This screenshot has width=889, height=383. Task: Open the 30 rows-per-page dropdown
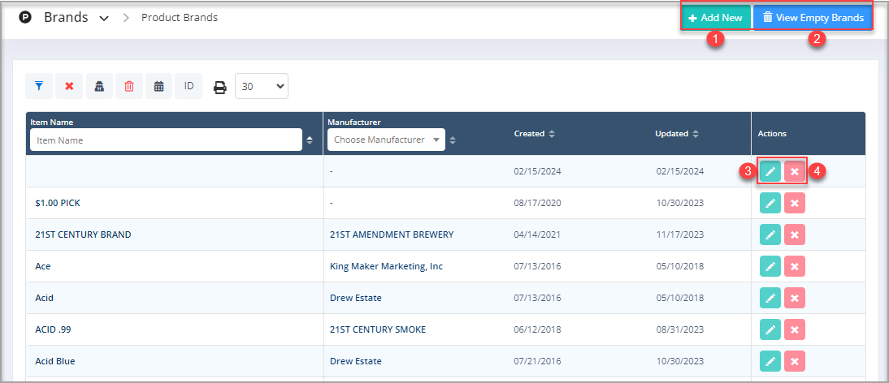pos(262,86)
